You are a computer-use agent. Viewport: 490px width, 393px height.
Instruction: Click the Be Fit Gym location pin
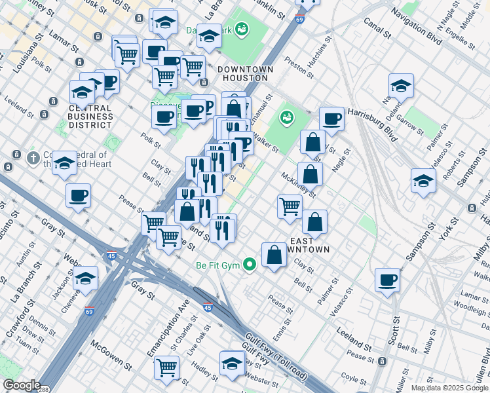click(x=250, y=265)
